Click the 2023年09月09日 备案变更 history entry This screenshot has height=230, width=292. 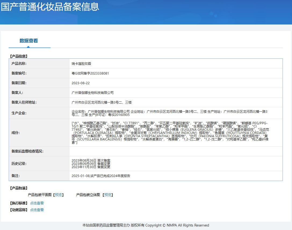click(91, 164)
